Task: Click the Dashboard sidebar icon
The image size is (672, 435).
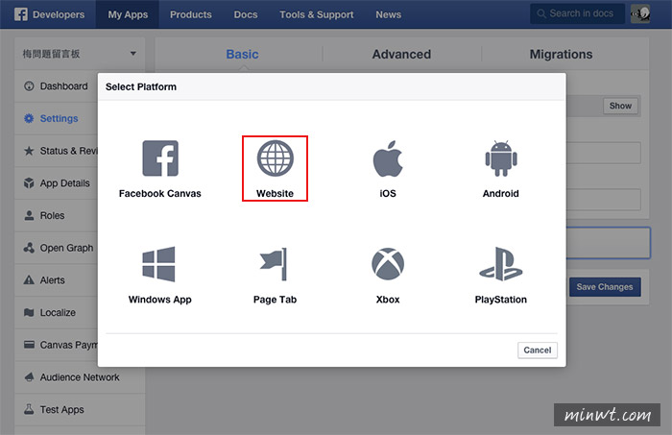Action: 29,86
